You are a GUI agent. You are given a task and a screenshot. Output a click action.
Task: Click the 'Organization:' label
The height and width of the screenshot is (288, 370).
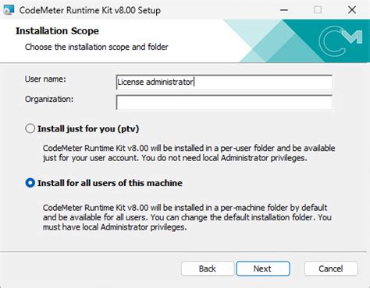49,99
